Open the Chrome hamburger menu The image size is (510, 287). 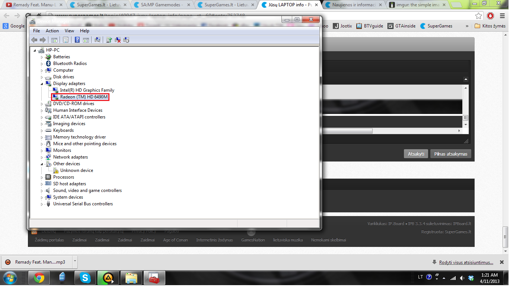pos(502,16)
